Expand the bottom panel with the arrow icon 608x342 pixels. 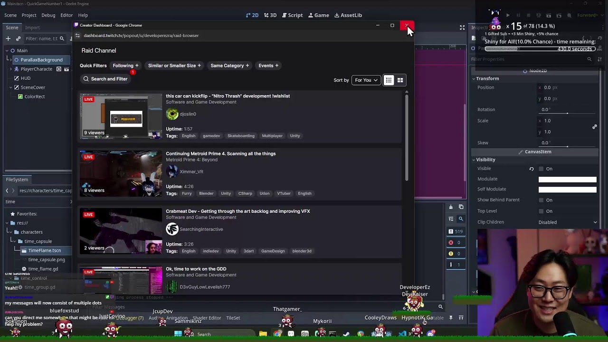461,318
